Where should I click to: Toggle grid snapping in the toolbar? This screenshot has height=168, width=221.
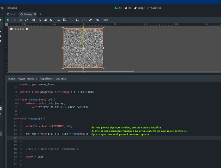tap(64, 20)
